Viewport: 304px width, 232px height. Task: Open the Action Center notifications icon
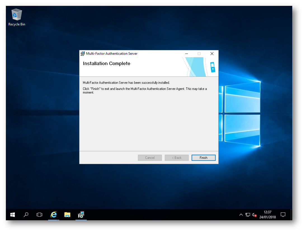(x=283, y=215)
